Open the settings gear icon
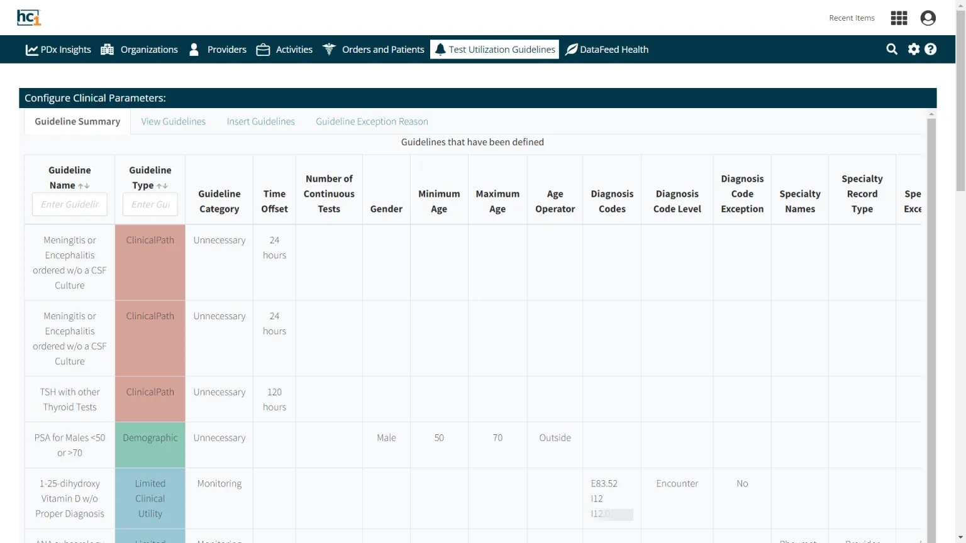Viewport: 966px width, 543px height. pos(913,49)
